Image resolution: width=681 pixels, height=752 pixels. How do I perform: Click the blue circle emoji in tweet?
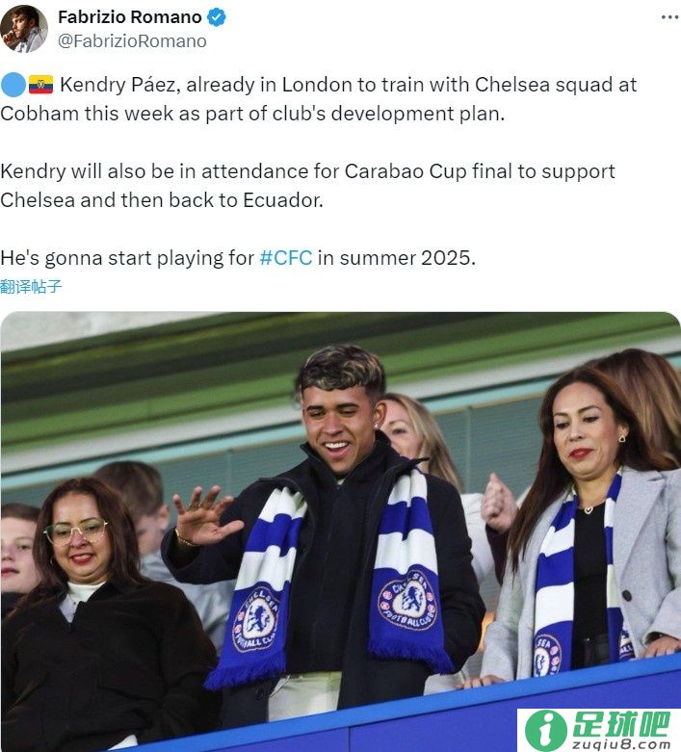13,85
